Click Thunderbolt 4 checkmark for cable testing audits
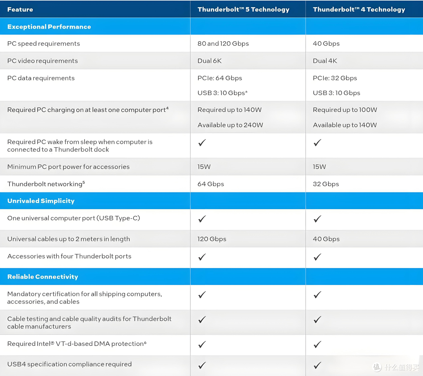 [318, 319]
